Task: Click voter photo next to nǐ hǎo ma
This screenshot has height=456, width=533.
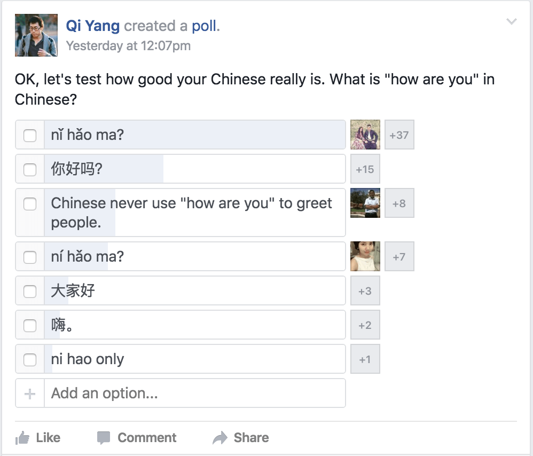Action: coord(365,135)
